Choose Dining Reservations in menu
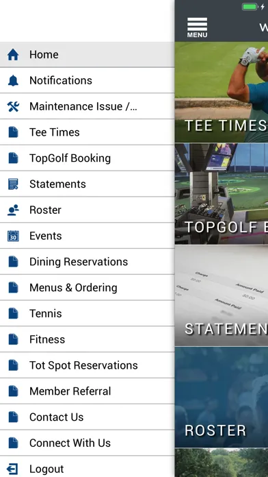Viewport: 268px width, 477px height. [87, 262]
